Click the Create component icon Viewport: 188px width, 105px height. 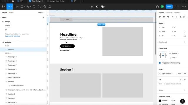coord(92,6)
